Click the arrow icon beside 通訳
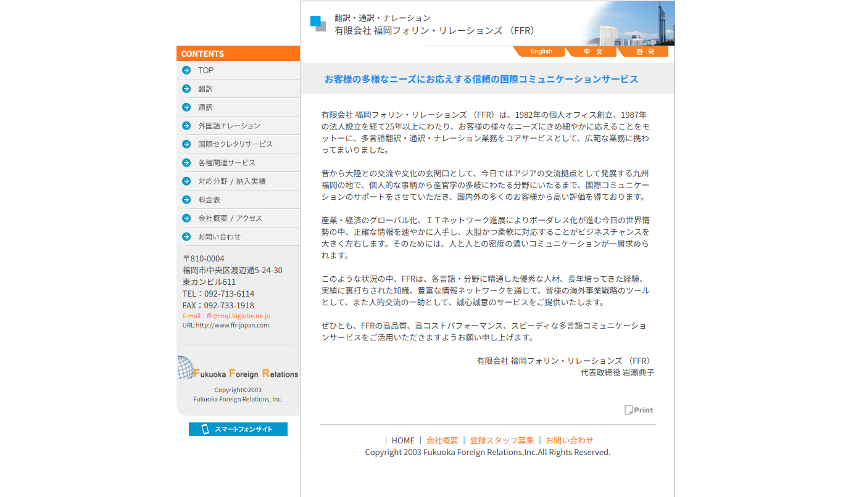 (186, 107)
